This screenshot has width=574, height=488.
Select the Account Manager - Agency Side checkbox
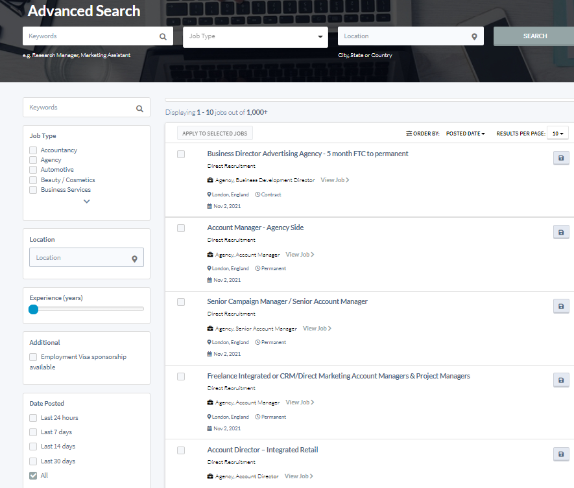tap(181, 228)
